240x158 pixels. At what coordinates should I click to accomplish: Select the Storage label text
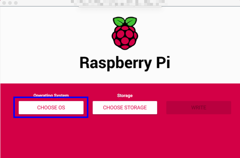point(125,96)
